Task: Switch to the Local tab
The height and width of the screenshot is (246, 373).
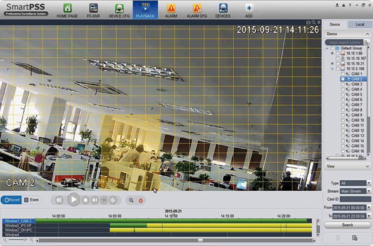Action: [x=360, y=25]
